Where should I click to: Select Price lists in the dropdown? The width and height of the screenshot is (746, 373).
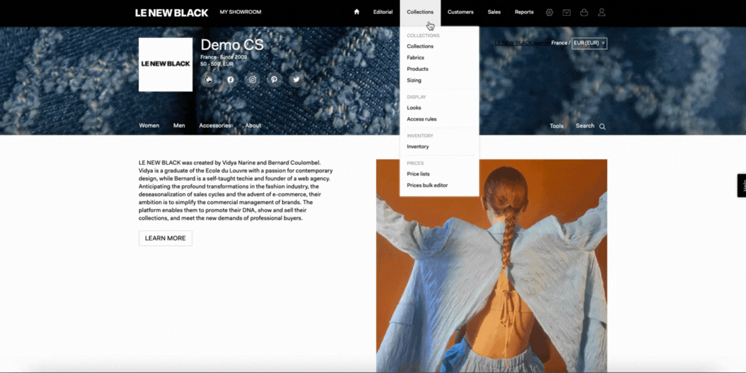[x=418, y=174]
